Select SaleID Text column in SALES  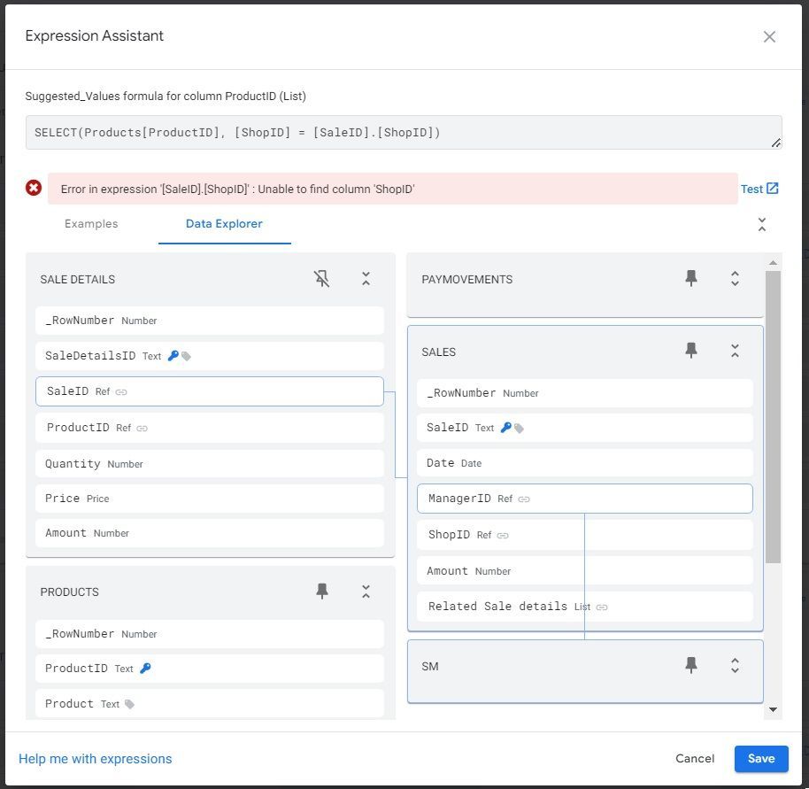tap(584, 428)
